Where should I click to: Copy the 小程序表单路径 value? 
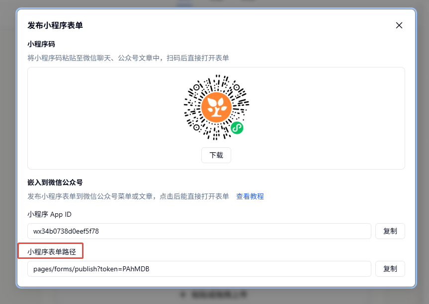[x=390, y=269]
